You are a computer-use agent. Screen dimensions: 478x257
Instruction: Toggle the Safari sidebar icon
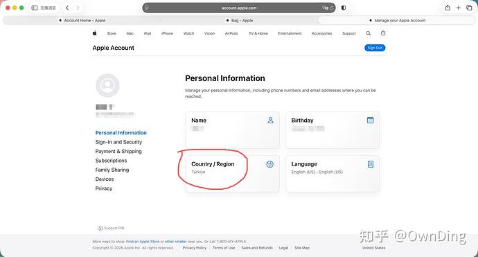[x=35, y=8]
